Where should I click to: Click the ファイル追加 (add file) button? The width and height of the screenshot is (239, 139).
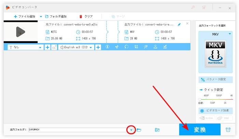point(25,16)
